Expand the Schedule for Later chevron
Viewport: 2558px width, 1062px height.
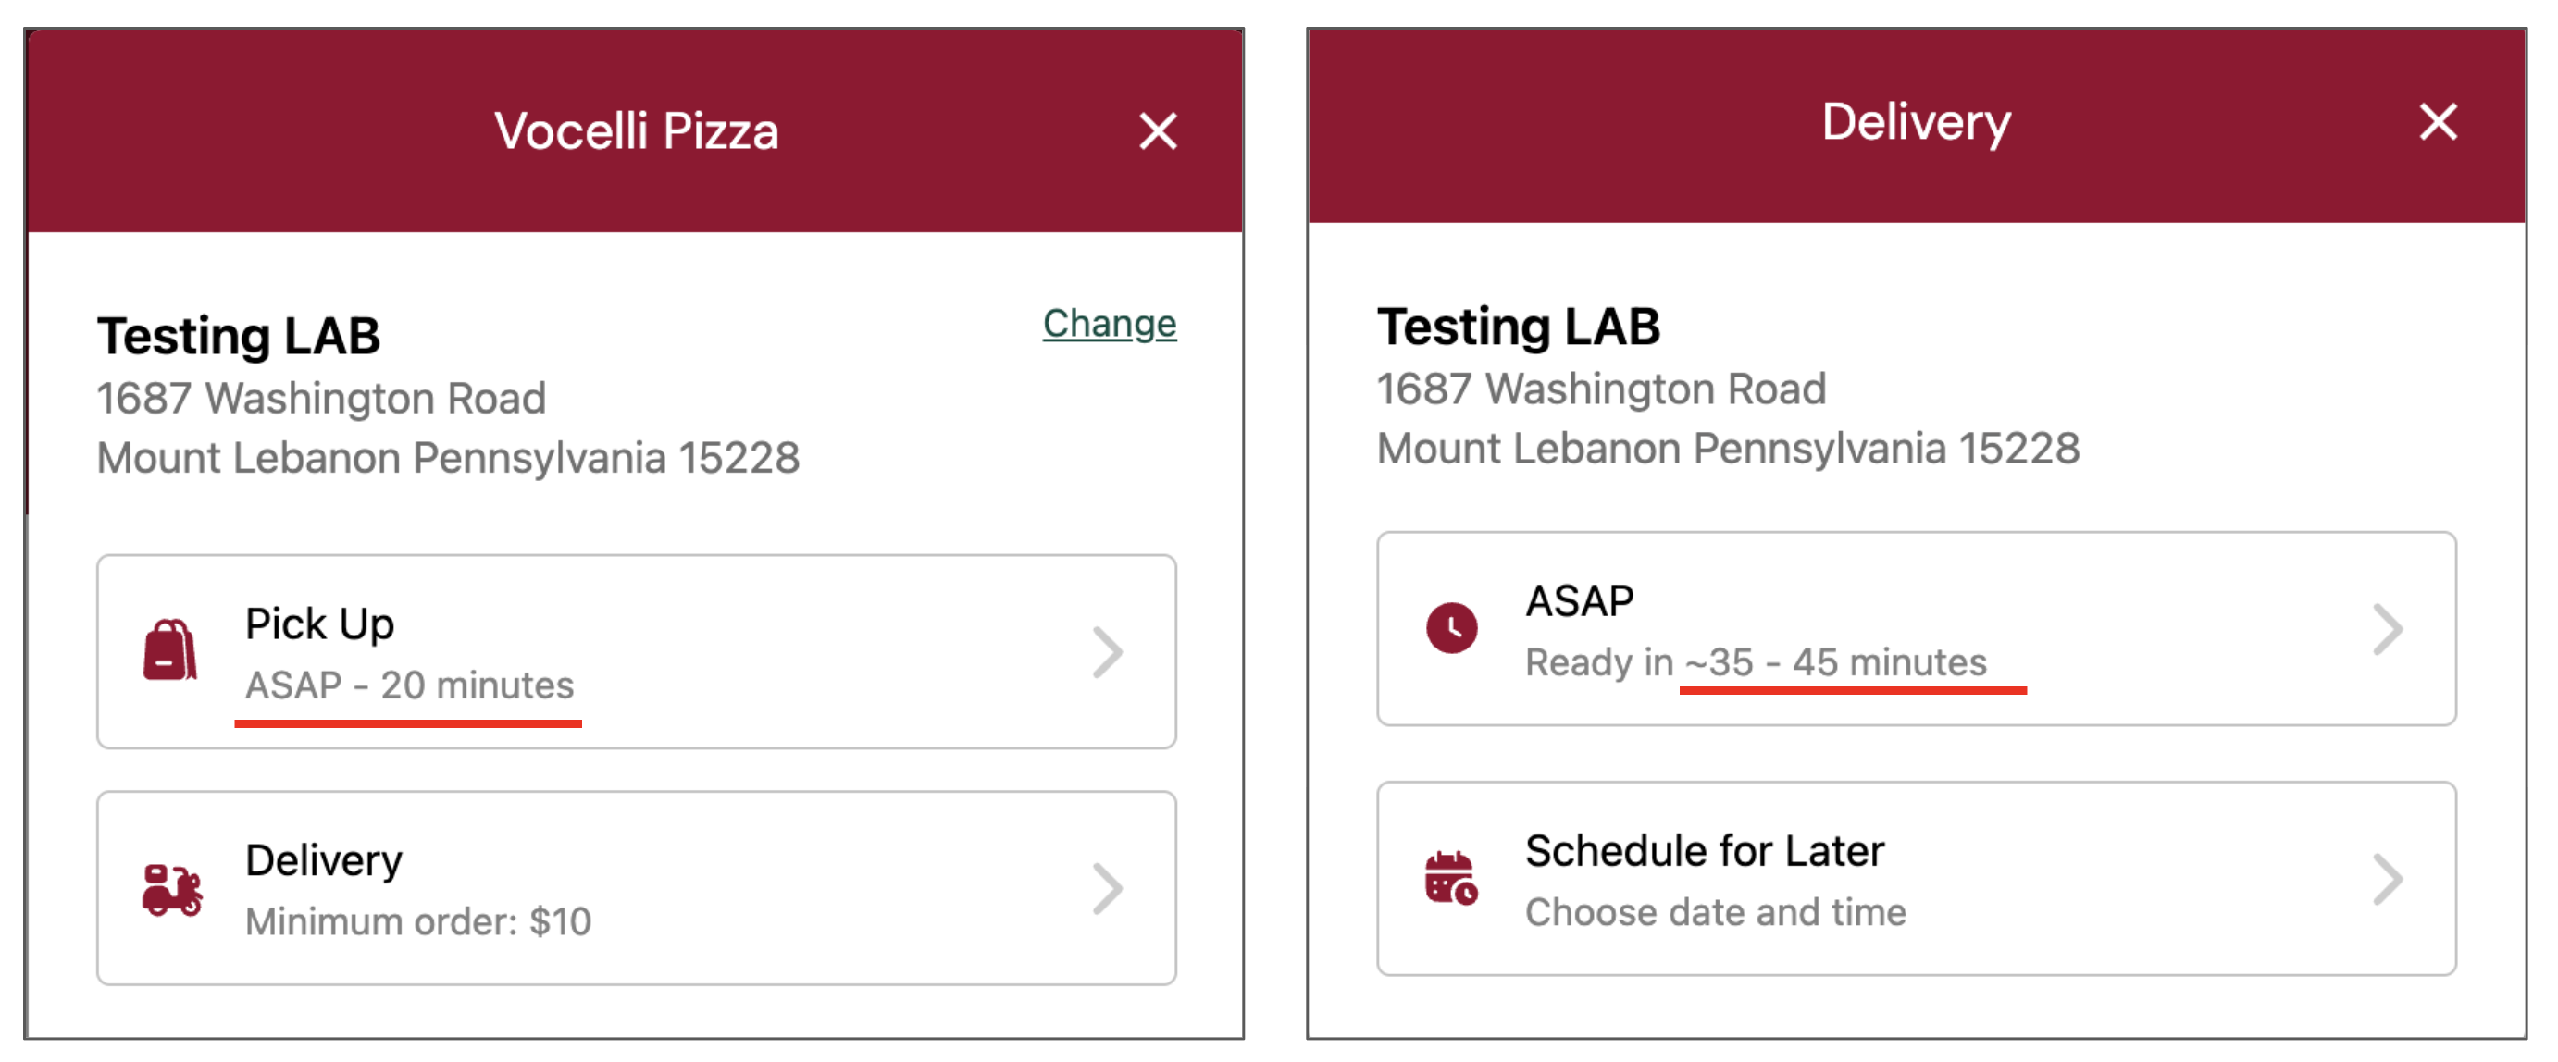pos(2387,880)
